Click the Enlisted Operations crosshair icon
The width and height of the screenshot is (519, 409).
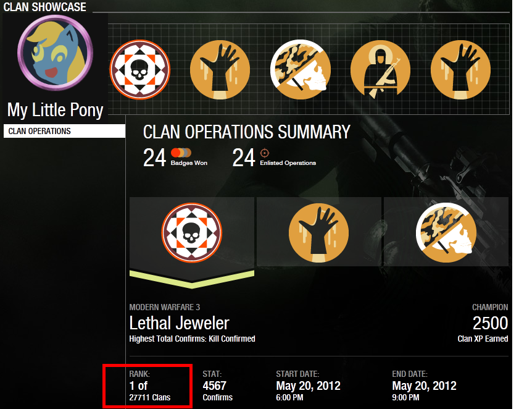[x=265, y=153]
